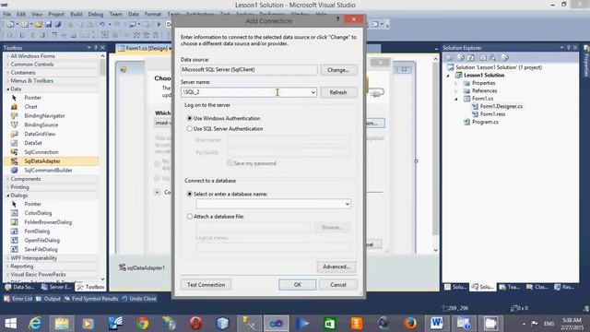Screen dimensions: 590x332
Task: Expand the Properties node in Solution Explorer
Action: (456, 83)
